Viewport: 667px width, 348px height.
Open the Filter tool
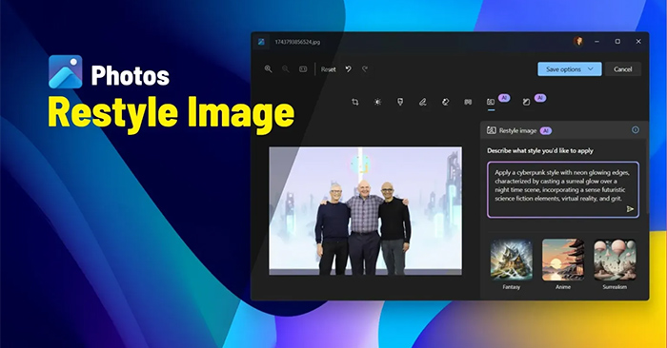click(400, 102)
